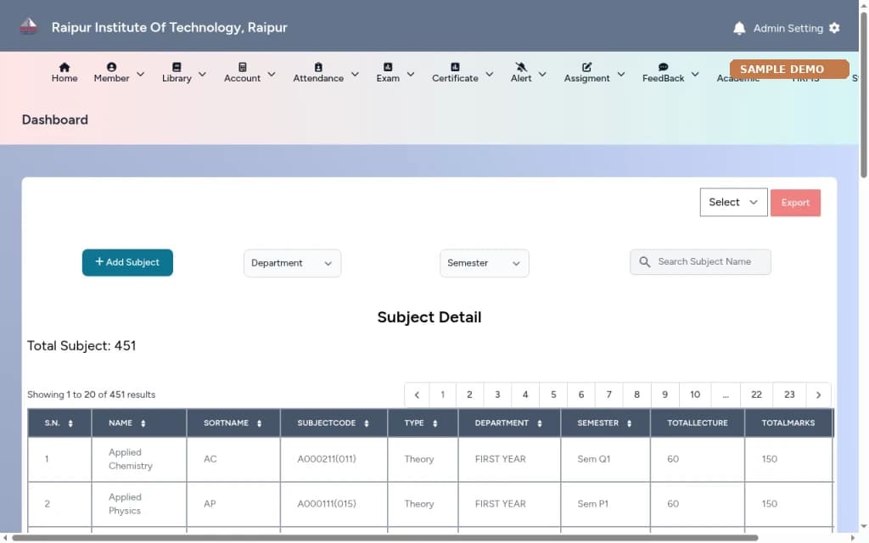The width and height of the screenshot is (869, 543).
Task: Click the Account calculator icon
Action: point(242,67)
